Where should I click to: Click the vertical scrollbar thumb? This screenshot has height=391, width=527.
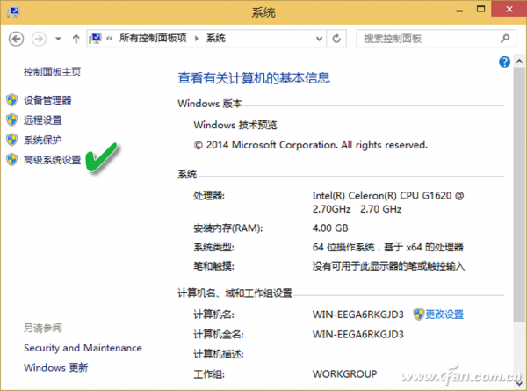520,194
